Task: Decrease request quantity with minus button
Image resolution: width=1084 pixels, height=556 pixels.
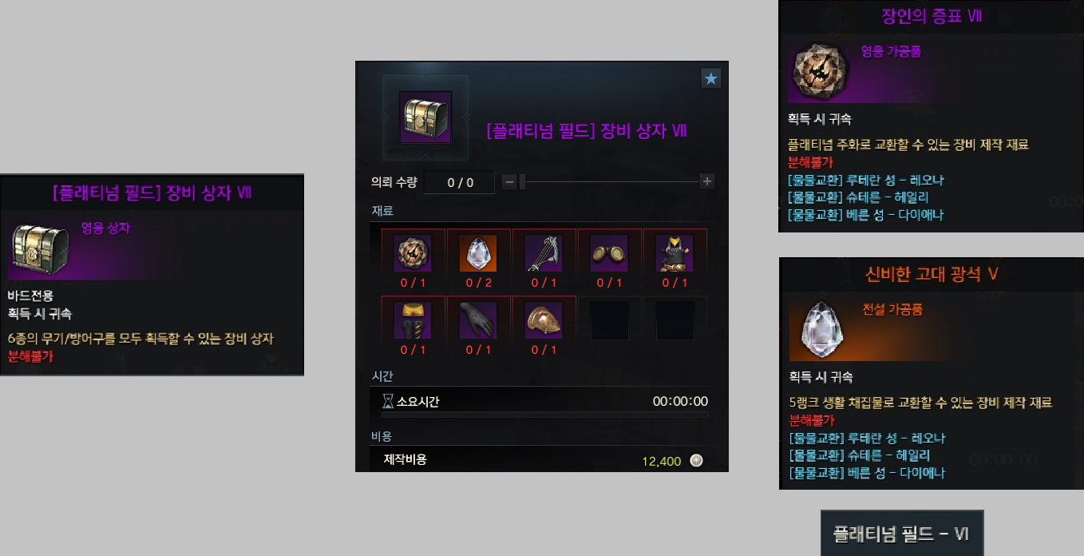Action: 509,182
